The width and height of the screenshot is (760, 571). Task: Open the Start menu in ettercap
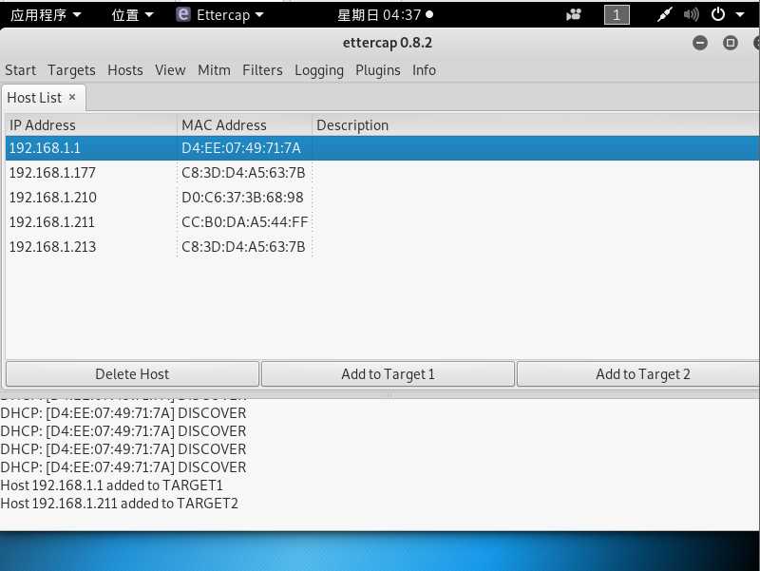click(20, 70)
